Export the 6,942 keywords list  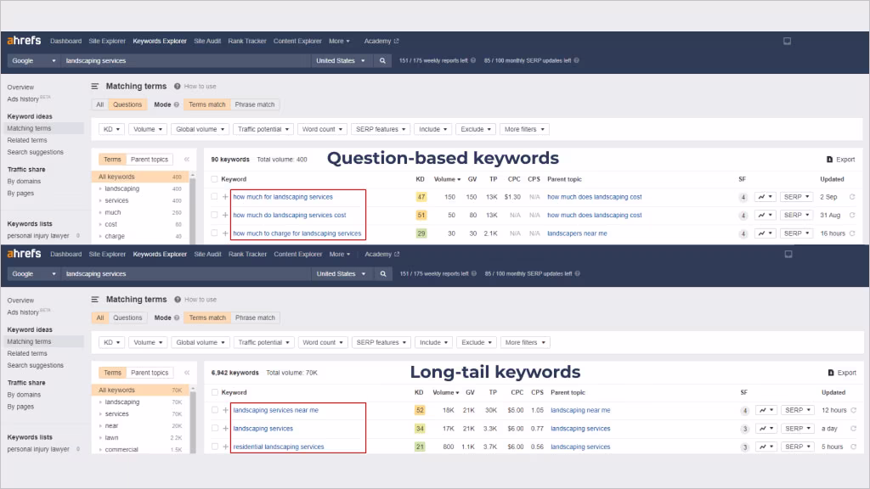click(x=842, y=374)
